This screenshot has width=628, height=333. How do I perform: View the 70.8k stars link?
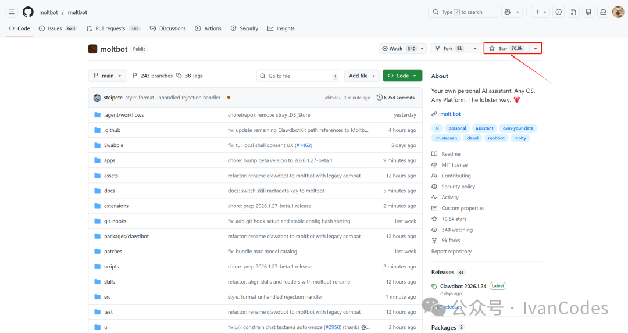[454, 219]
